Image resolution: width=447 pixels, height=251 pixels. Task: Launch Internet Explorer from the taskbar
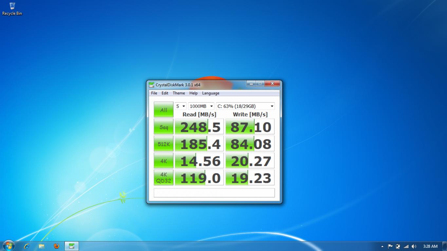27,246
